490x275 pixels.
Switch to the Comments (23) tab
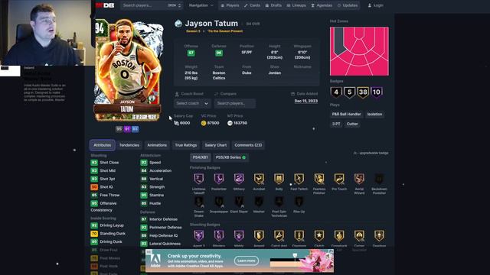click(248, 145)
